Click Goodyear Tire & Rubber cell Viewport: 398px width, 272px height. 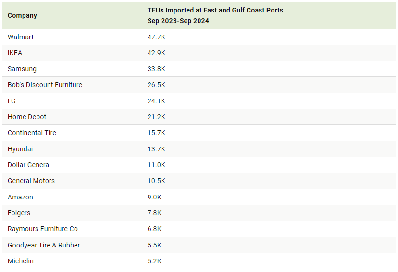click(x=44, y=245)
